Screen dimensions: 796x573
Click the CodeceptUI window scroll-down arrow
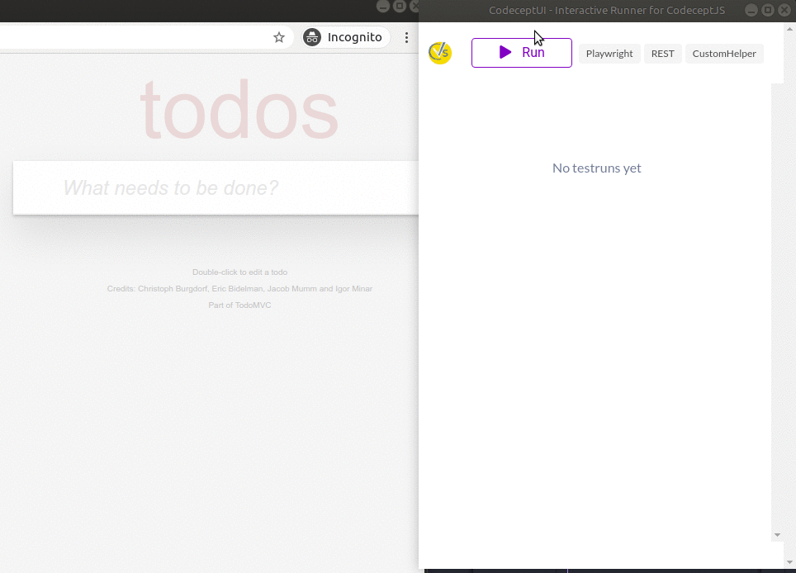790,561
